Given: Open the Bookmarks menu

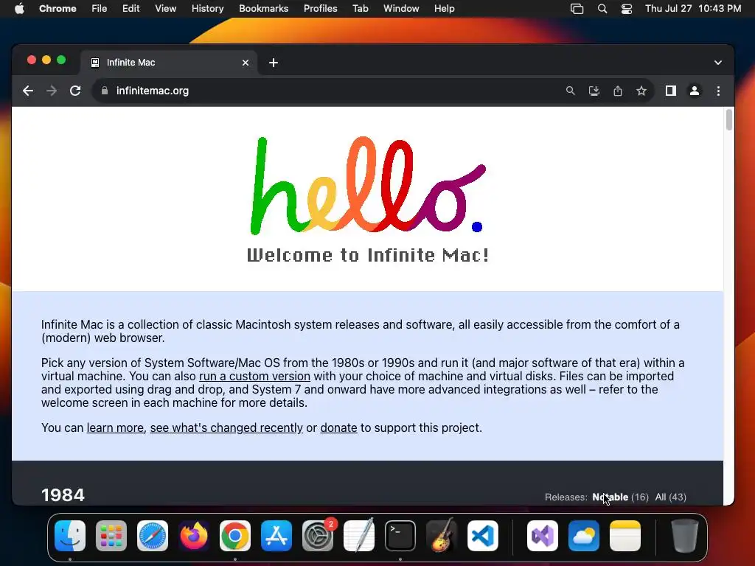Looking at the screenshot, I should pyautogui.click(x=263, y=8).
